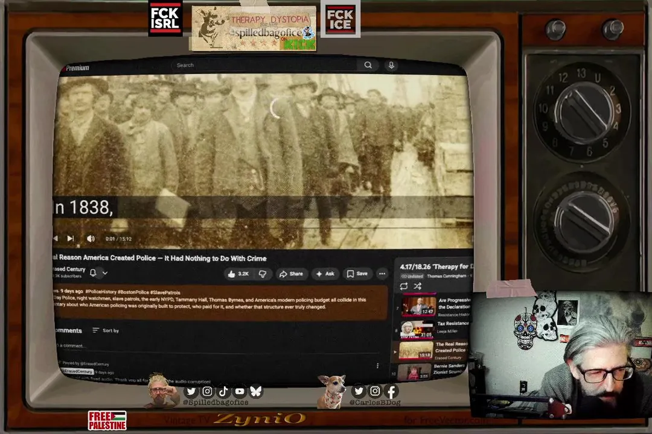Click the @Spilledbagofice handle text
The image size is (652, 434).
(x=216, y=403)
